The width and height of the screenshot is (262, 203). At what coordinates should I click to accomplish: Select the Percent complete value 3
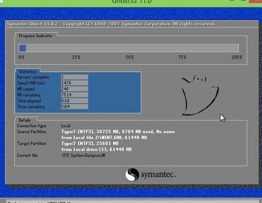tap(74, 77)
